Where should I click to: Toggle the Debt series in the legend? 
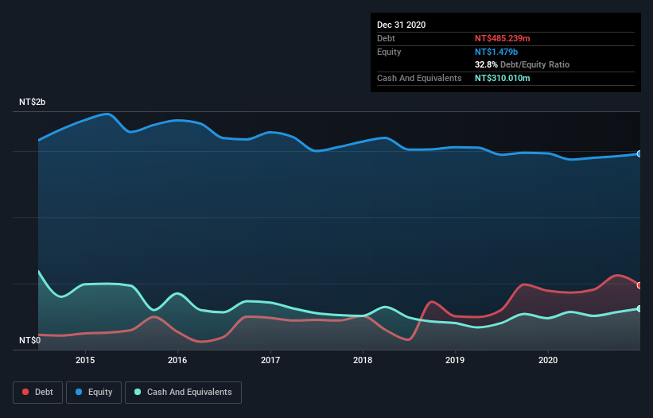(x=37, y=392)
